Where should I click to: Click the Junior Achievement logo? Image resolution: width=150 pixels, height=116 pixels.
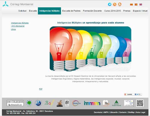tap(116, 103)
